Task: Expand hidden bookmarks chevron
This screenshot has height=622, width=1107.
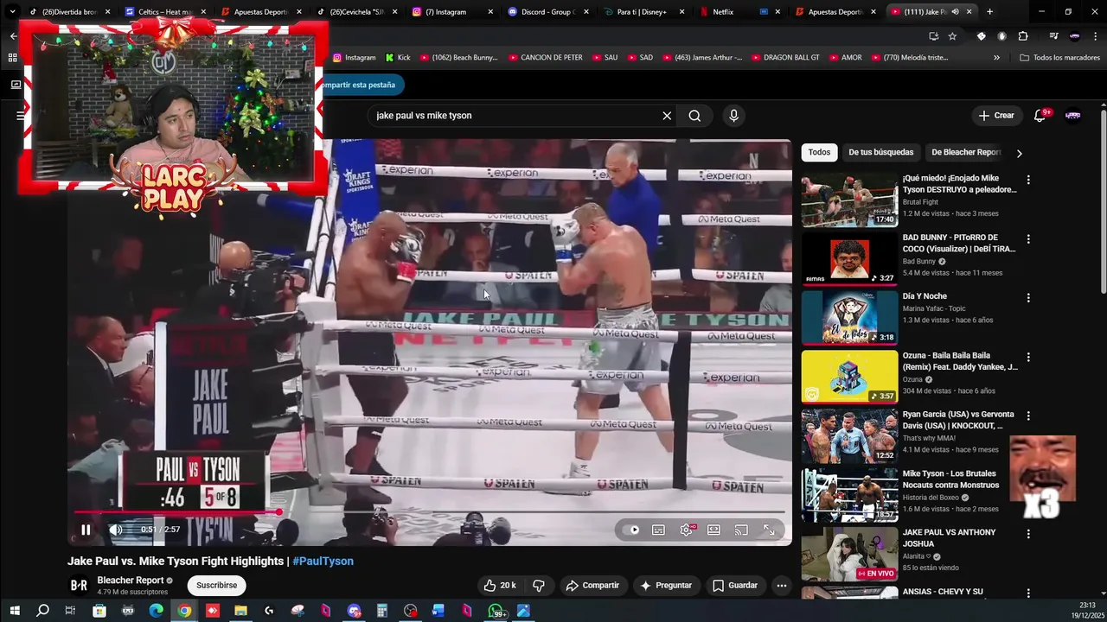Action: coord(996,58)
